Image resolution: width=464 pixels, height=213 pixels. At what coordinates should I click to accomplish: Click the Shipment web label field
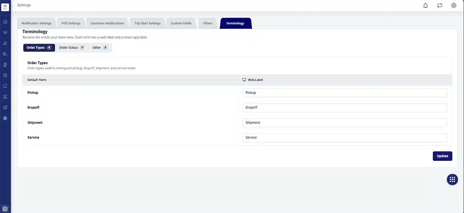[344, 123]
